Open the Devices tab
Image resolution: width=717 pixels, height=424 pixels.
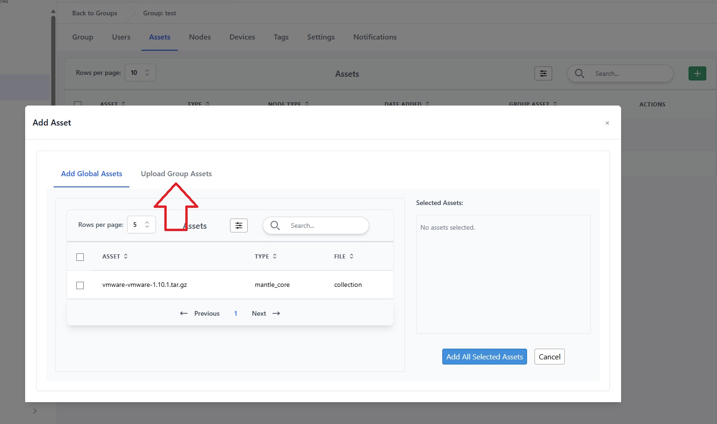[x=242, y=37]
